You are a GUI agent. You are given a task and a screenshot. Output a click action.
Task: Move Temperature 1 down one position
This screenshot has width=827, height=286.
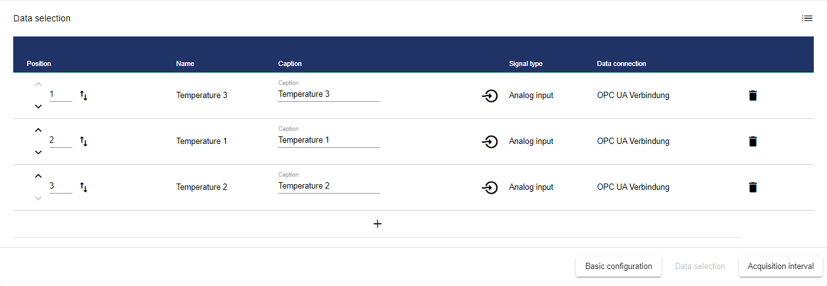pyautogui.click(x=38, y=153)
